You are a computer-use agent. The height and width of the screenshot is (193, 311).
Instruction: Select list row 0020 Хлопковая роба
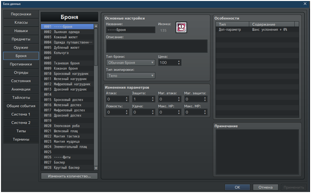pyautogui.click(x=67, y=126)
